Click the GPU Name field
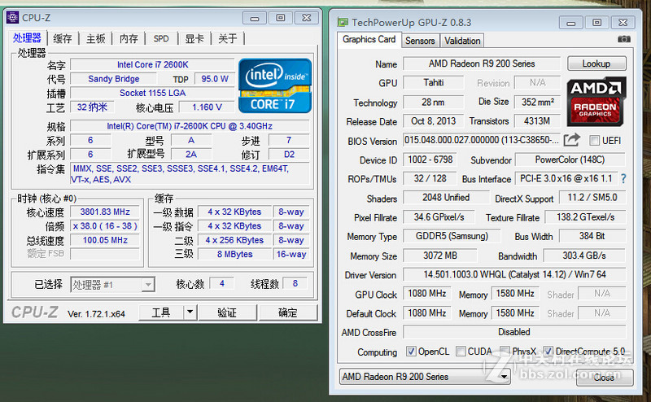This screenshot has height=402, width=651. pyautogui.click(x=482, y=64)
